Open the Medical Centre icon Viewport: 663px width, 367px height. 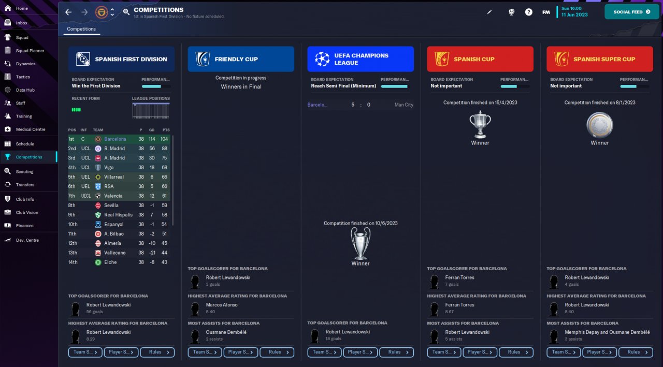[7, 129]
